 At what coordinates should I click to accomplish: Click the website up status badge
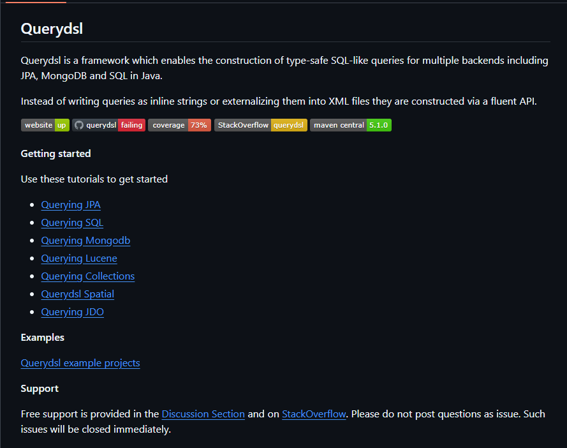[x=45, y=125]
